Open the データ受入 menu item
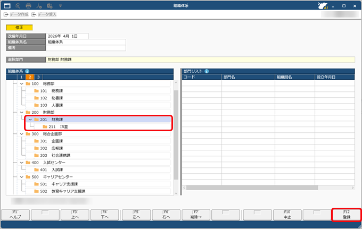The width and height of the screenshot is (362, 229). click(45, 14)
